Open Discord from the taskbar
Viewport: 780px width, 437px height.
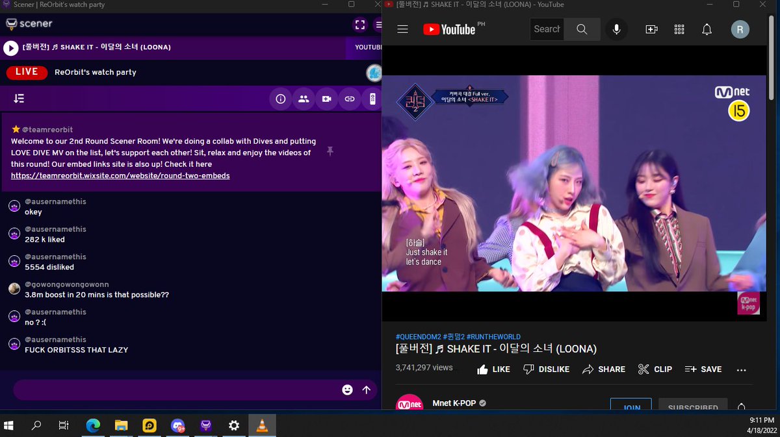177,425
